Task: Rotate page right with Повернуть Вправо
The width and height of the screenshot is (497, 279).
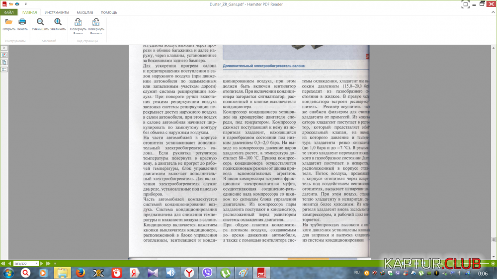Action: tap(96, 22)
